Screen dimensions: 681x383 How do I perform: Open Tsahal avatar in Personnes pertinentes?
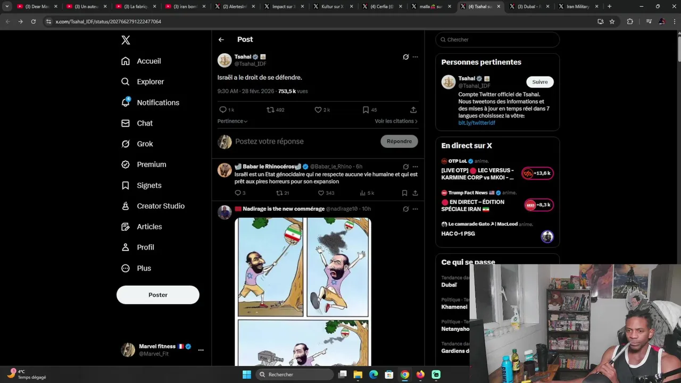(449, 82)
